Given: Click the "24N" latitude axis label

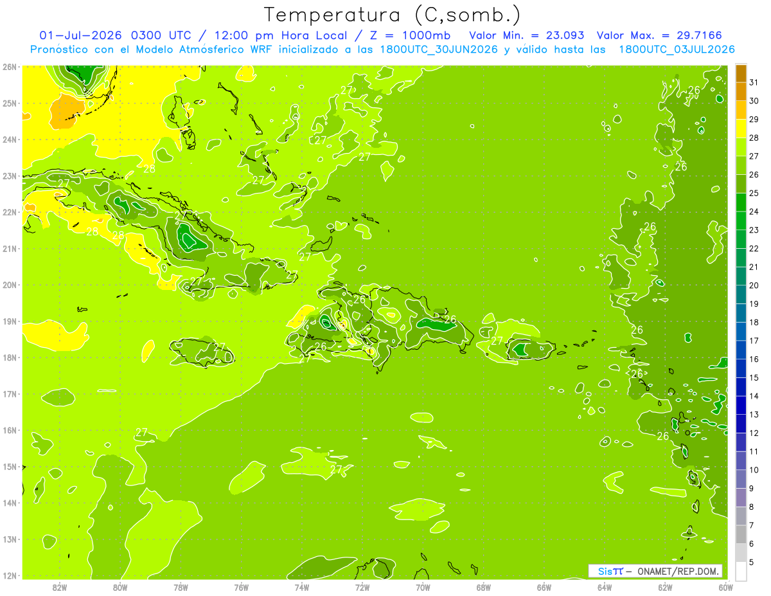Looking at the screenshot, I should [9, 140].
